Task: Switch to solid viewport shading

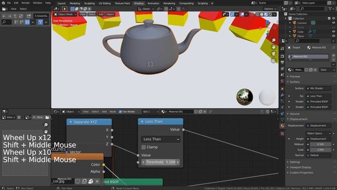Action: point(262,14)
